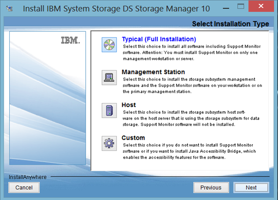Click the installer icon in title bar
The width and height of the screenshot is (278, 200).
[x=9, y=9]
